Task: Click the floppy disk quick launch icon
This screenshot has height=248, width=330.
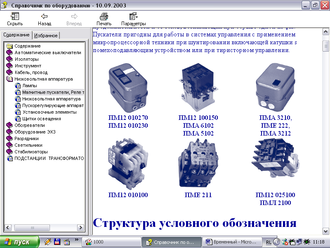Action: tap(57, 242)
